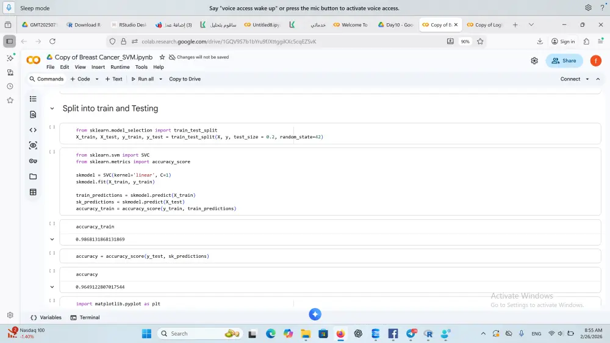Collapse output of accuracy_train cell

(x=52, y=239)
